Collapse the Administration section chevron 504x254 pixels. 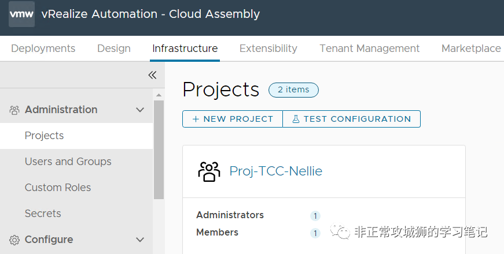click(x=139, y=110)
